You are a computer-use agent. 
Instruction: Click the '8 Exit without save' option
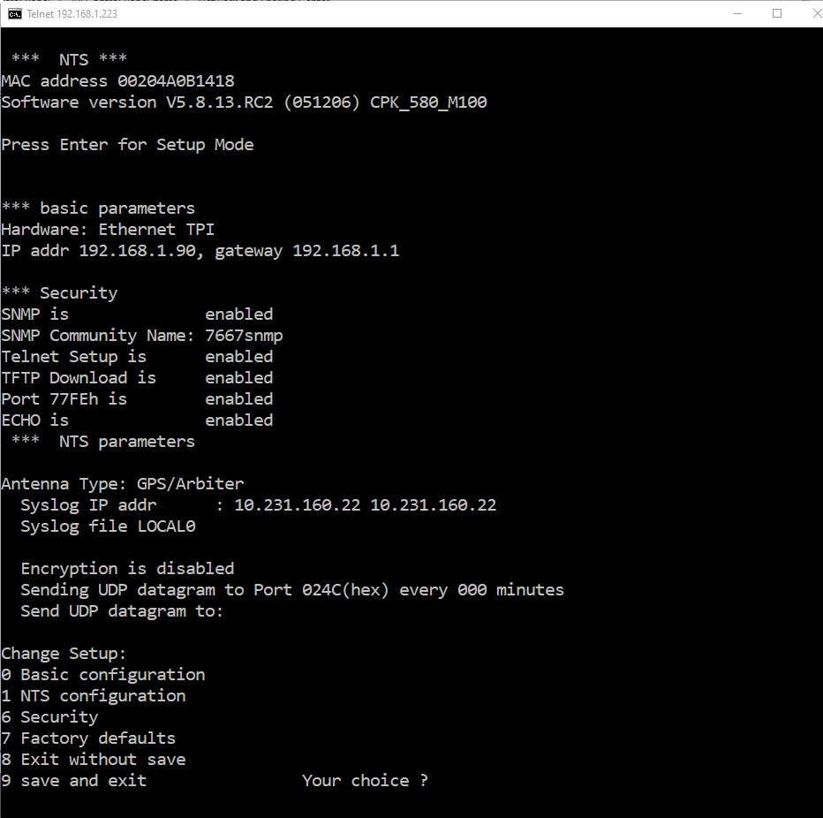[94, 760]
